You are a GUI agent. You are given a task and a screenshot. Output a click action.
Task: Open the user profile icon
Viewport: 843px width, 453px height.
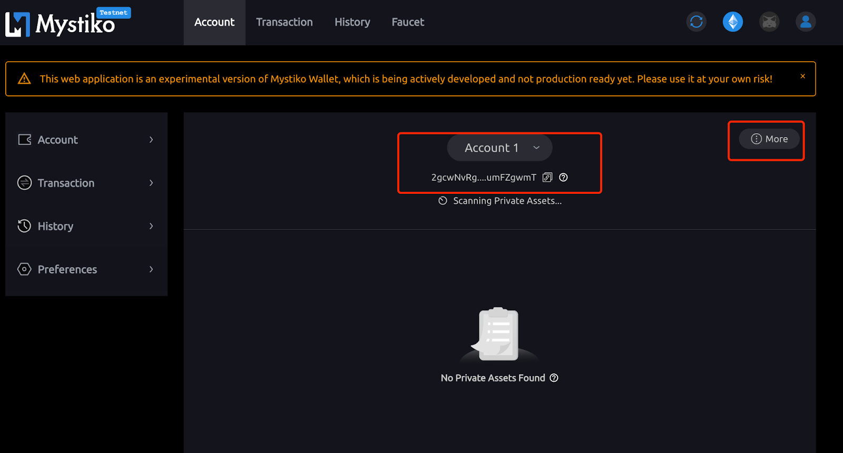(805, 22)
